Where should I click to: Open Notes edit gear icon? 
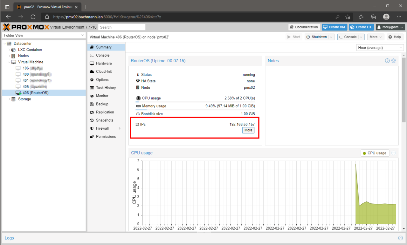click(x=394, y=61)
